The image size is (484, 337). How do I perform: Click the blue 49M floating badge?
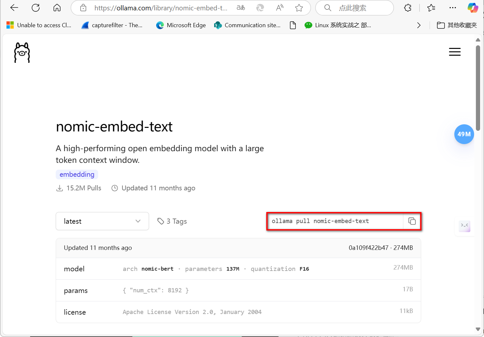[x=464, y=134]
